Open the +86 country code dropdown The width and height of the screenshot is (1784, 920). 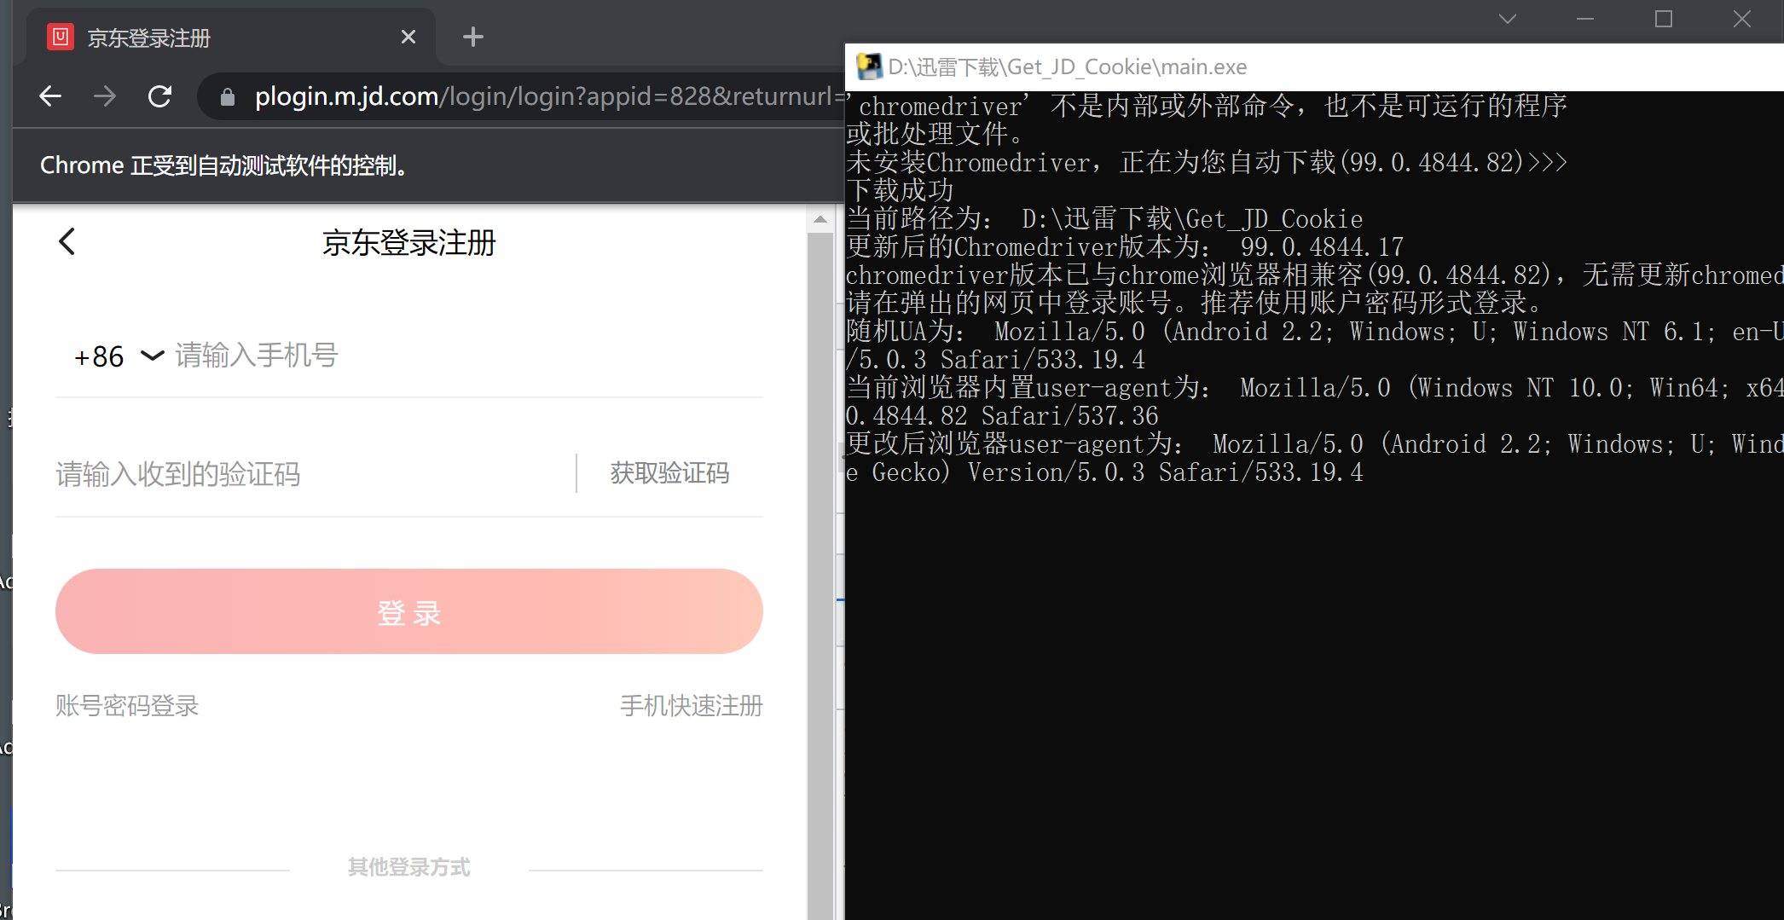pyautogui.click(x=118, y=356)
